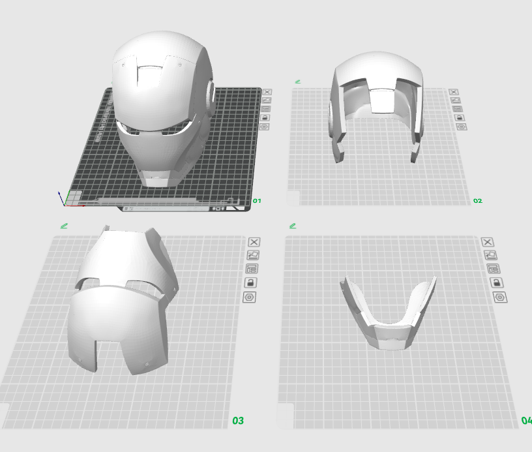Arrange objects on plate 04
The width and height of the screenshot is (532, 452).
click(494, 269)
